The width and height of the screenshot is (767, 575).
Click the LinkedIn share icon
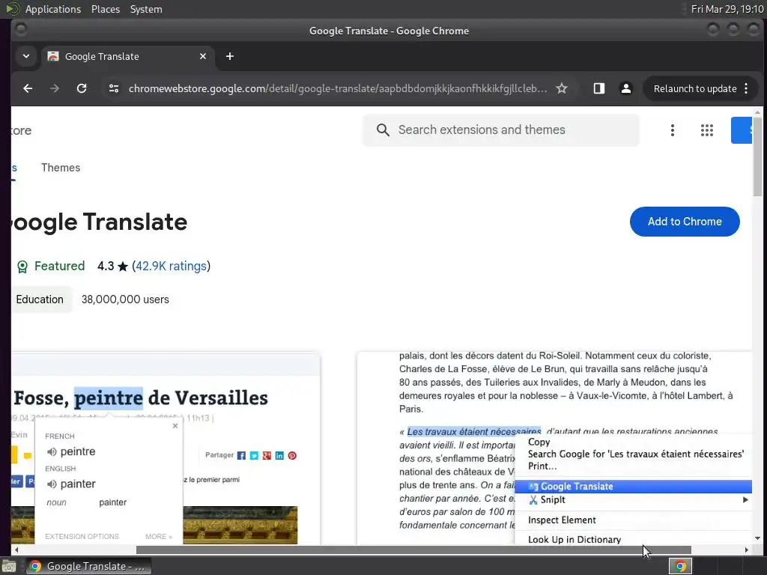point(279,456)
